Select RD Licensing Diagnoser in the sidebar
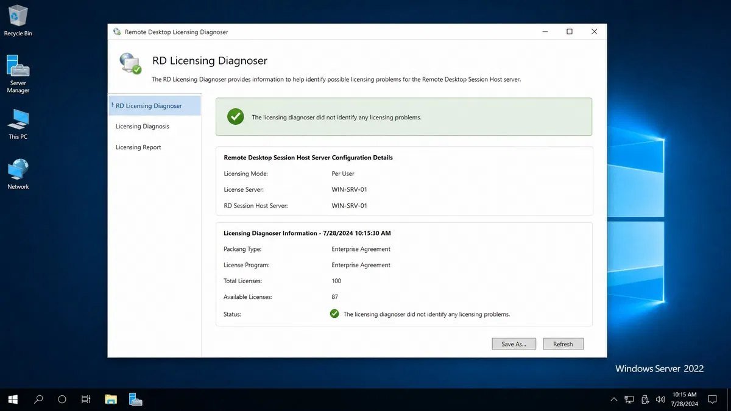The width and height of the screenshot is (731, 411). (x=155, y=105)
